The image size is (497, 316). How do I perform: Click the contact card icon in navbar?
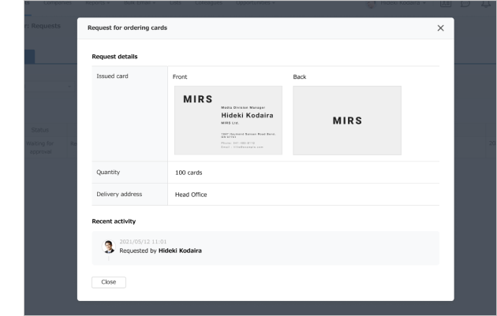446,3
